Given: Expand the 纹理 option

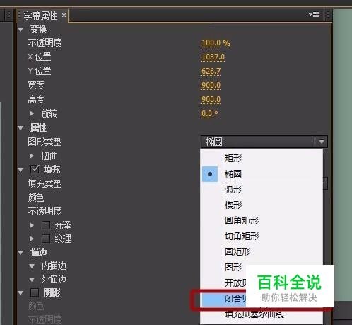Looking at the screenshot, I should [32, 239].
